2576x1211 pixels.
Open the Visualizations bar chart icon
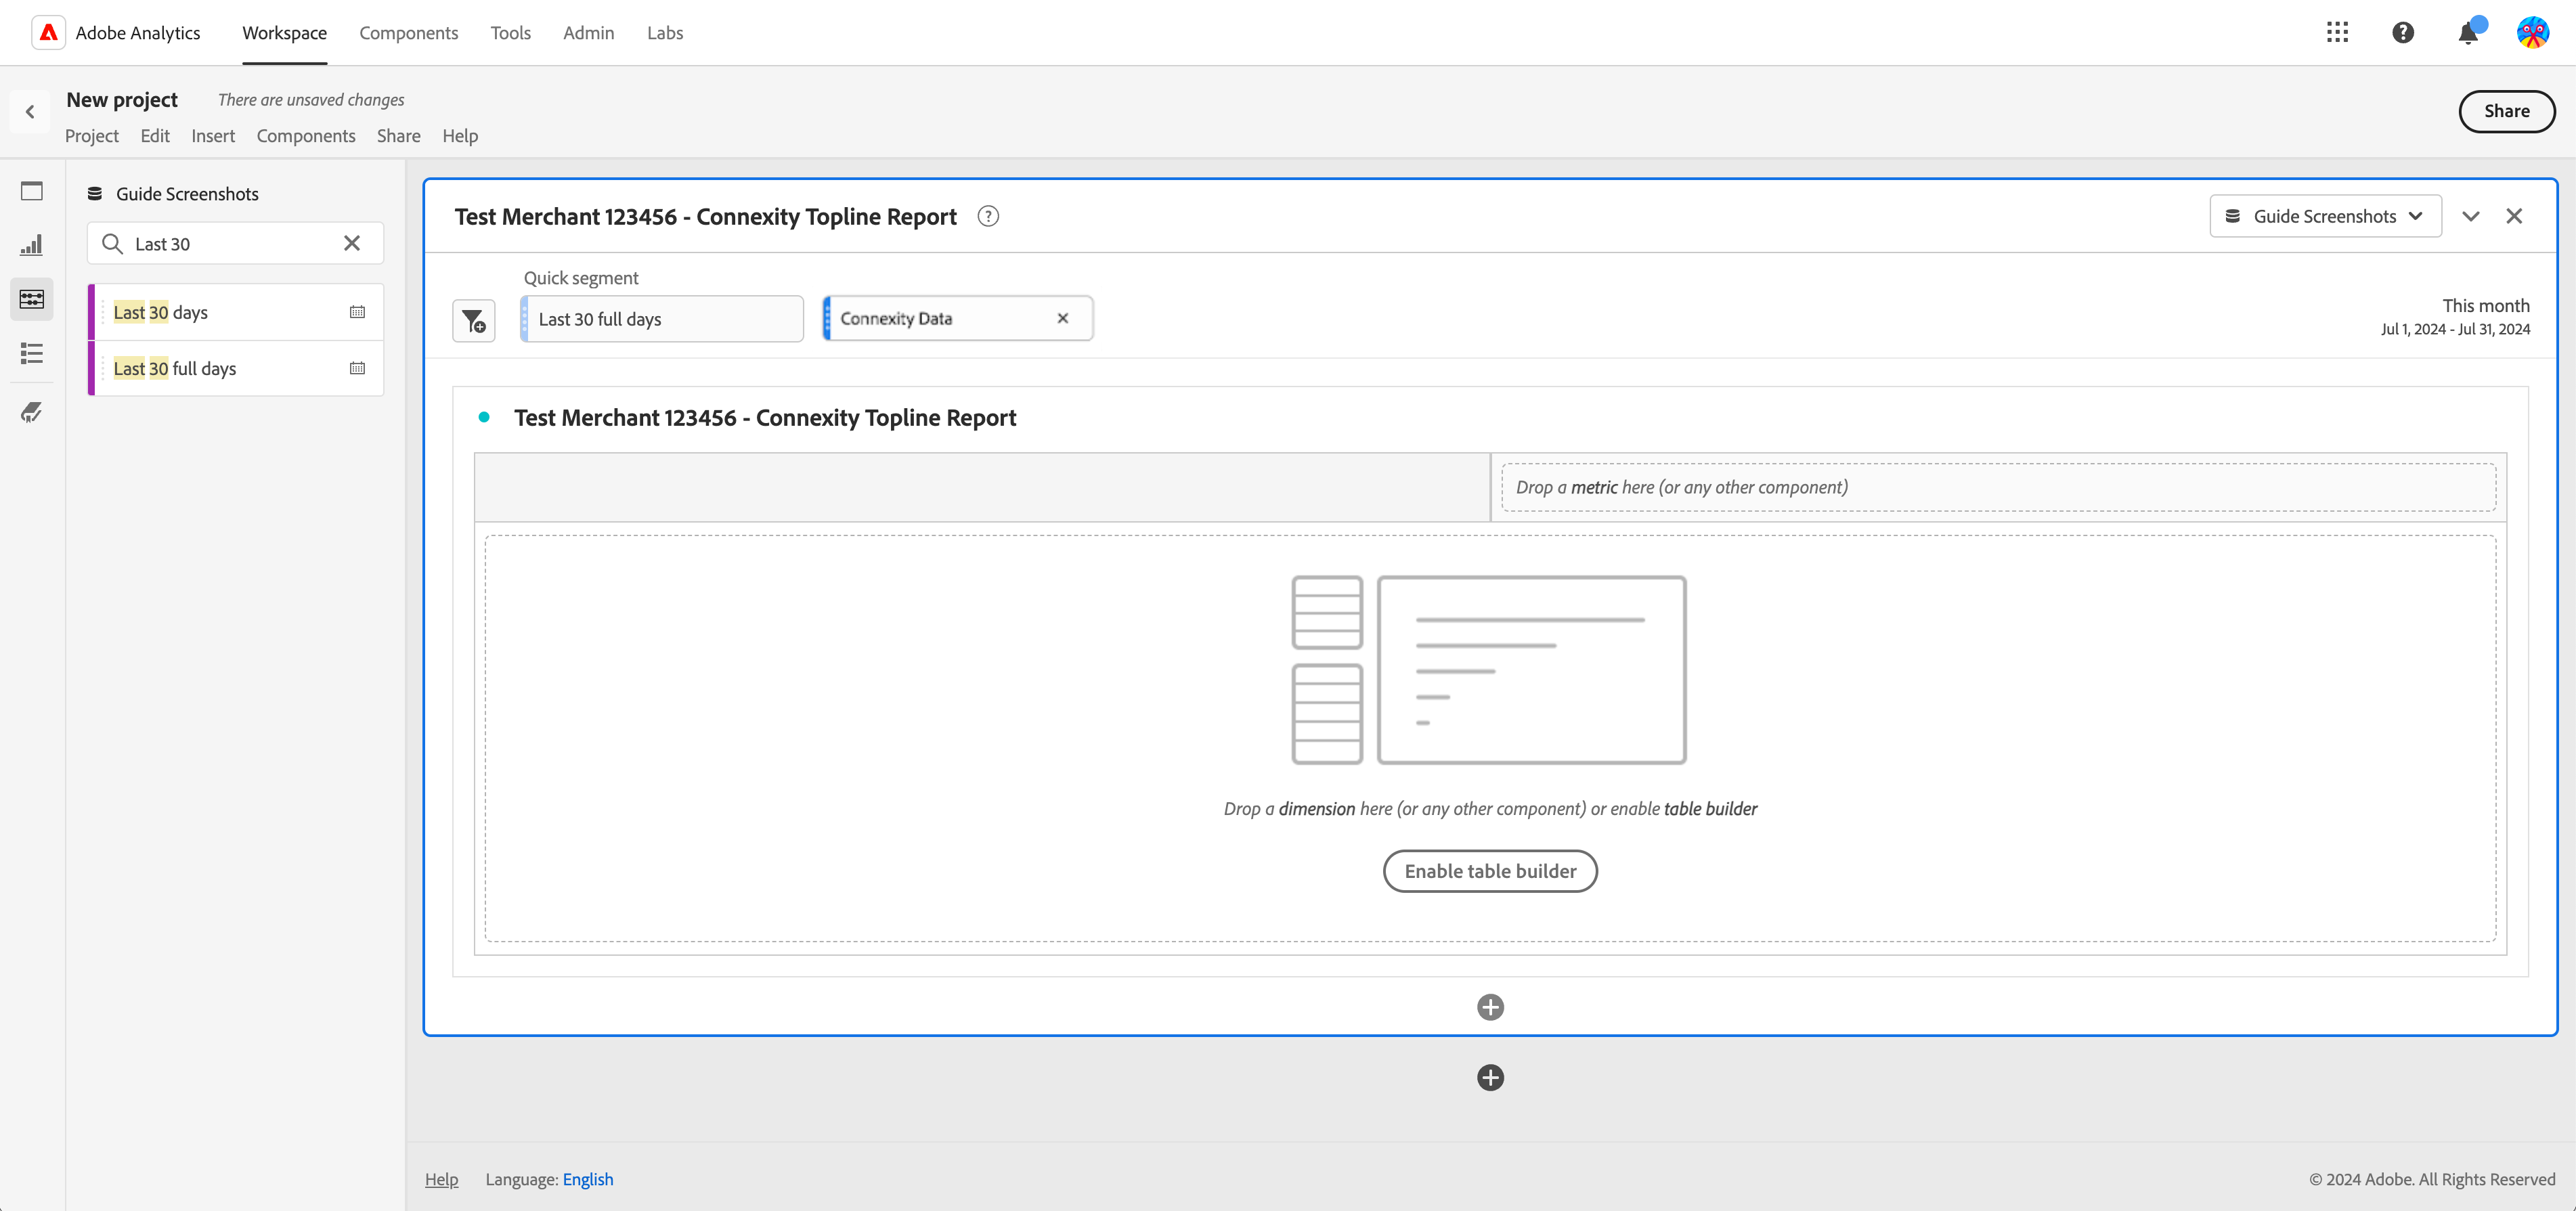click(32, 245)
